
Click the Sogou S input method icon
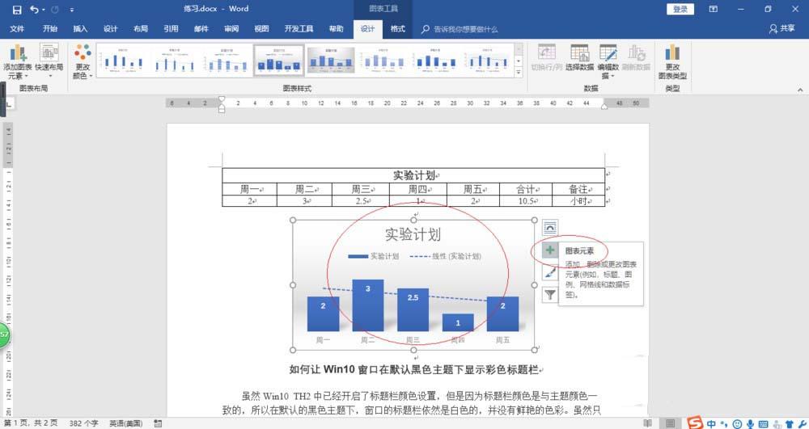696,423
